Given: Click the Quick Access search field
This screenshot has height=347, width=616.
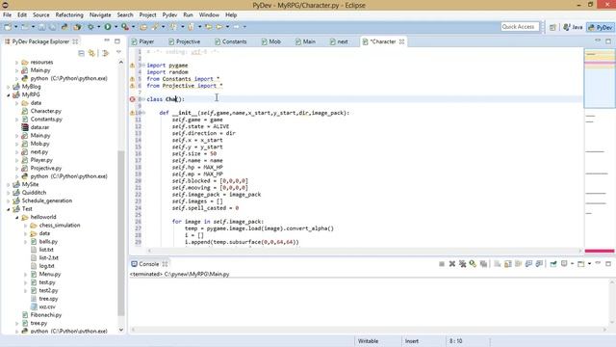Looking at the screenshot, I should click(520, 27).
